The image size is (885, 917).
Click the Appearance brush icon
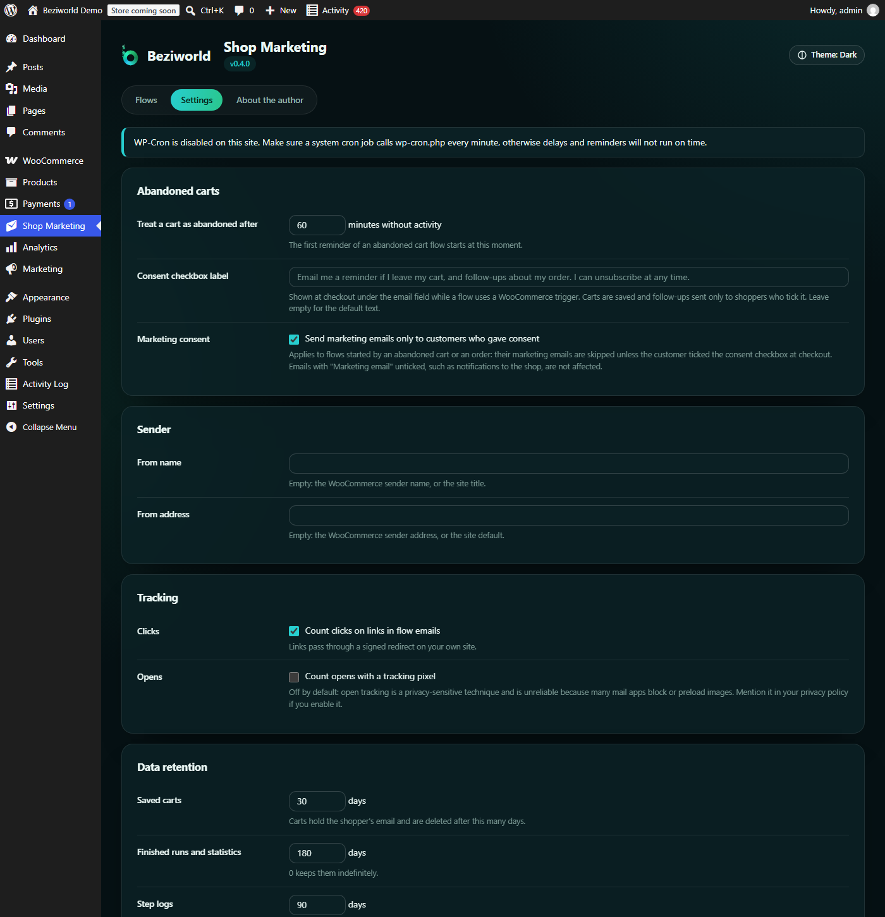pyautogui.click(x=11, y=297)
